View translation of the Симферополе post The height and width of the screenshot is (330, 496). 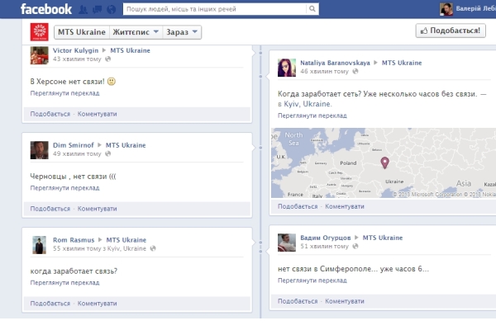tap(312, 280)
